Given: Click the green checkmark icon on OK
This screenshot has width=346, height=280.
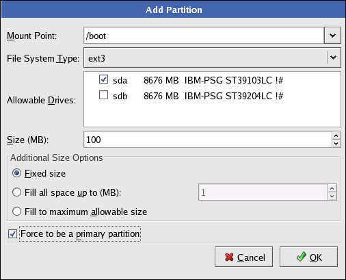Looking at the screenshot, I should 302,257.
